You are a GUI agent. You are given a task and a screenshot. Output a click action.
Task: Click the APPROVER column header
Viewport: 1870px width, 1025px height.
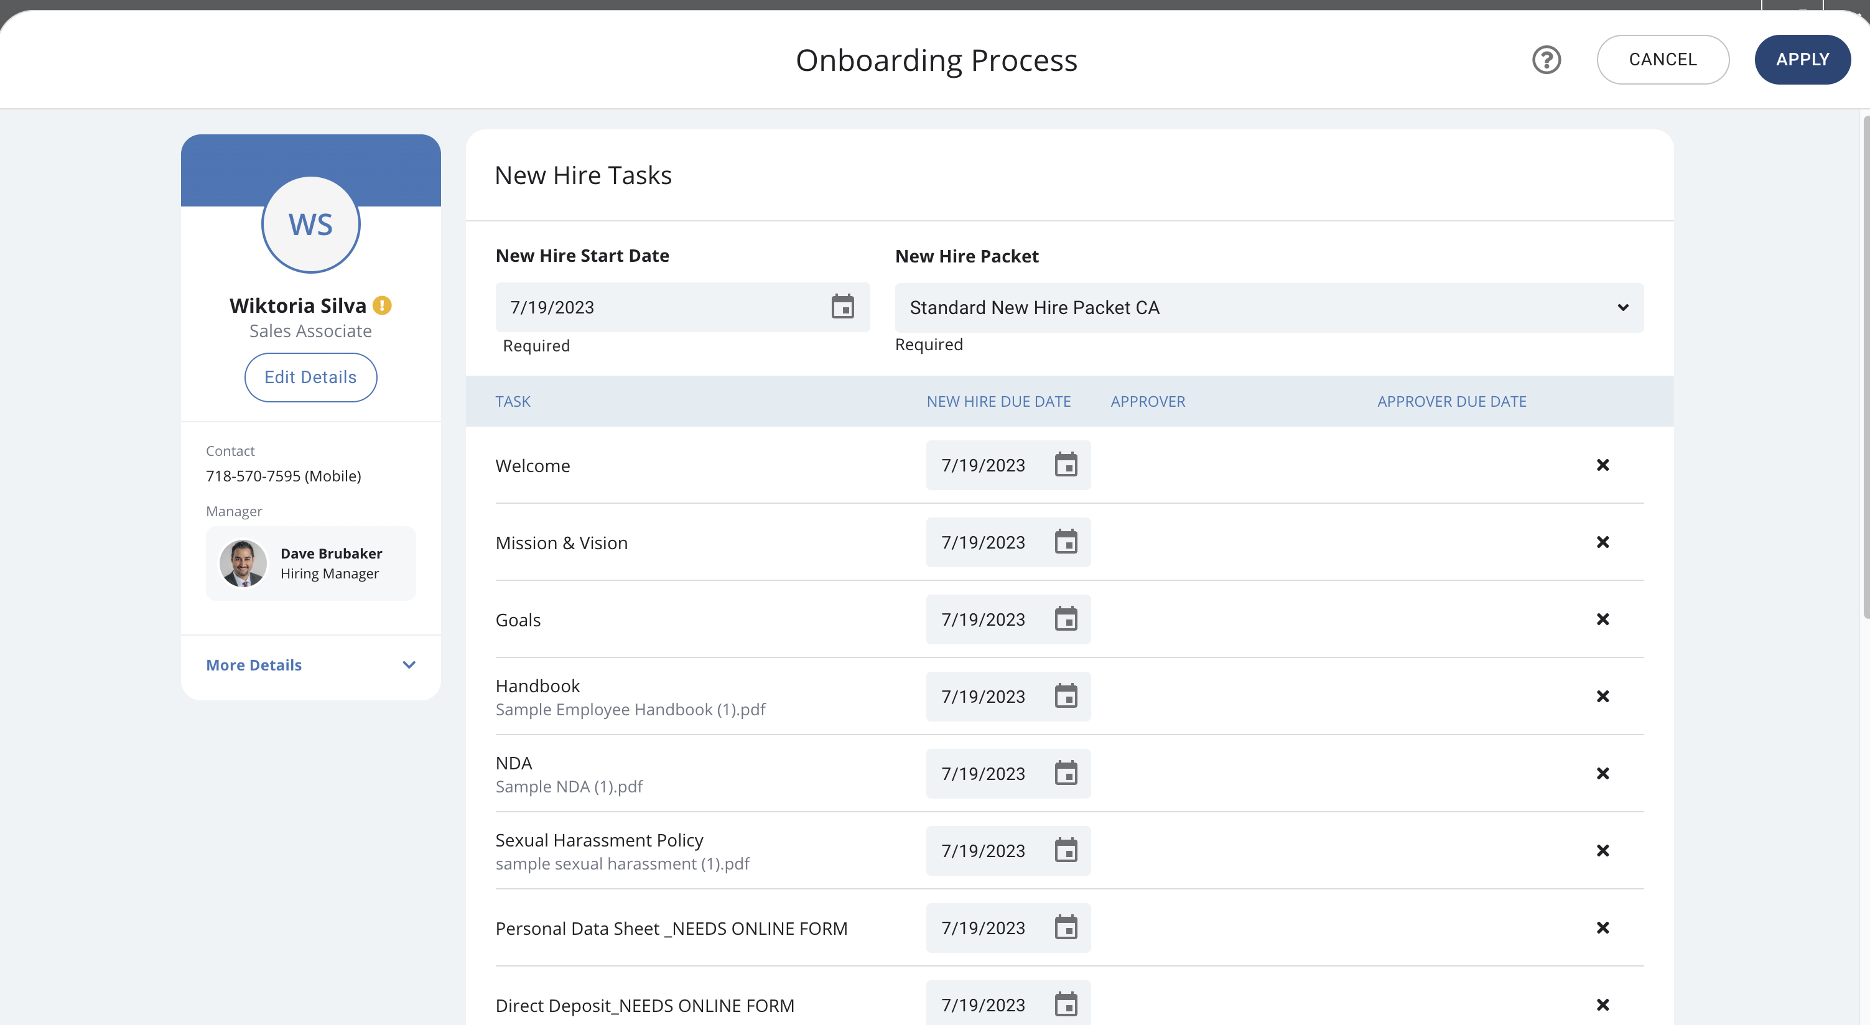tap(1147, 401)
